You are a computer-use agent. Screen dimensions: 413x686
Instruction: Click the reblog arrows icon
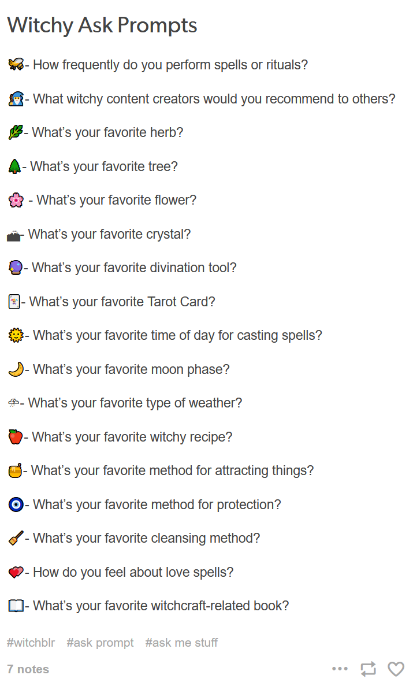coord(368,669)
